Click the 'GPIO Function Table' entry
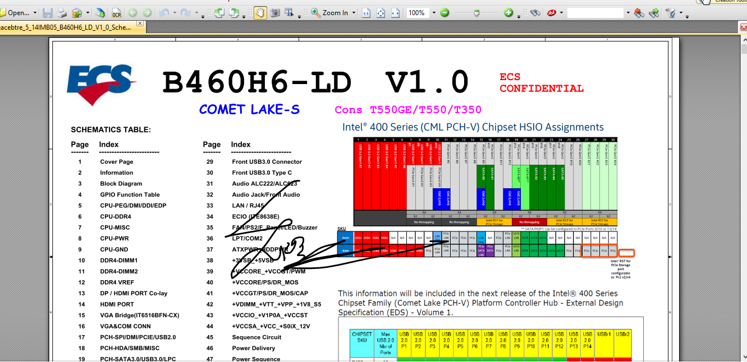This screenshot has height=362, width=747. (130, 194)
